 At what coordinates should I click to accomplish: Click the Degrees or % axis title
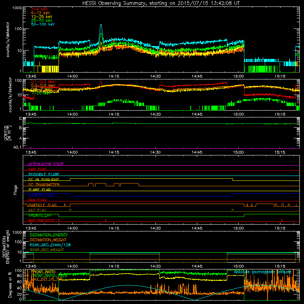coord(10,285)
